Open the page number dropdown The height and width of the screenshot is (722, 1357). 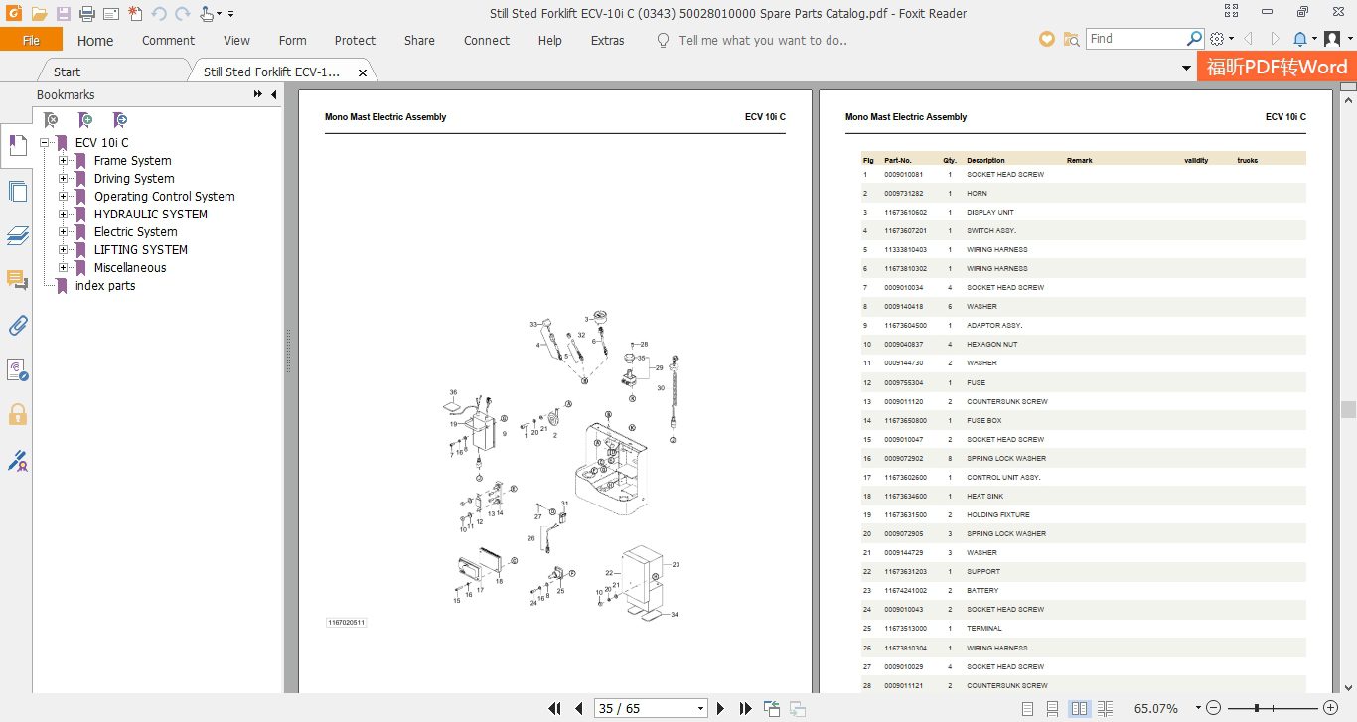point(701,709)
